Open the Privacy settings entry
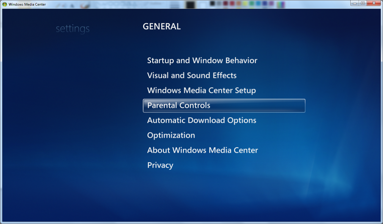This screenshot has width=383, height=224. pyautogui.click(x=160, y=165)
